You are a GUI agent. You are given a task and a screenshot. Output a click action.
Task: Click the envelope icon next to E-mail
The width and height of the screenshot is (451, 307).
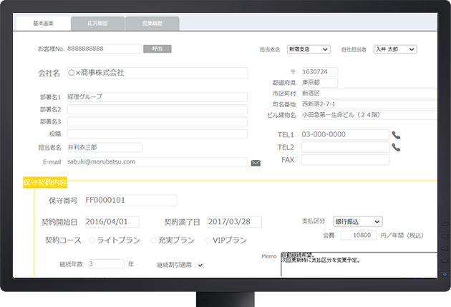click(256, 163)
